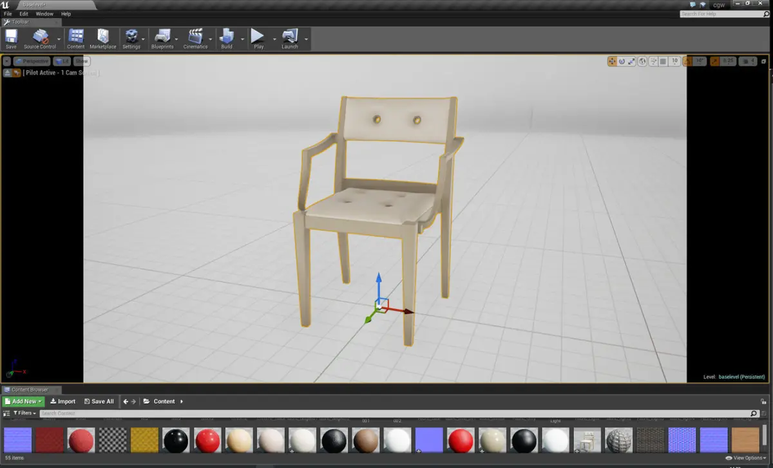Select the chair asset thumbnail

(587, 440)
